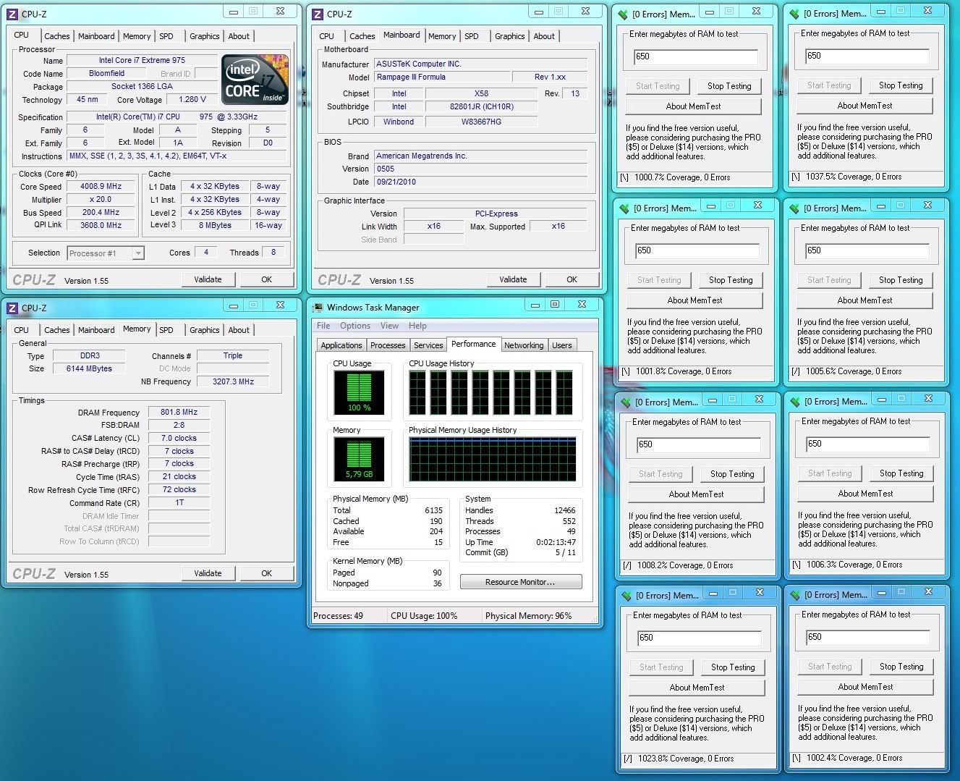Stop Testing in MemTest window with 1037.5% coverage
Image resolution: width=960 pixels, height=781 pixels.
(x=901, y=85)
